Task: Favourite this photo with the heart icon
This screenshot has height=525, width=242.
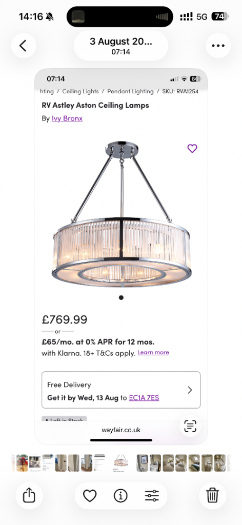Action: [x=89, y=496]
